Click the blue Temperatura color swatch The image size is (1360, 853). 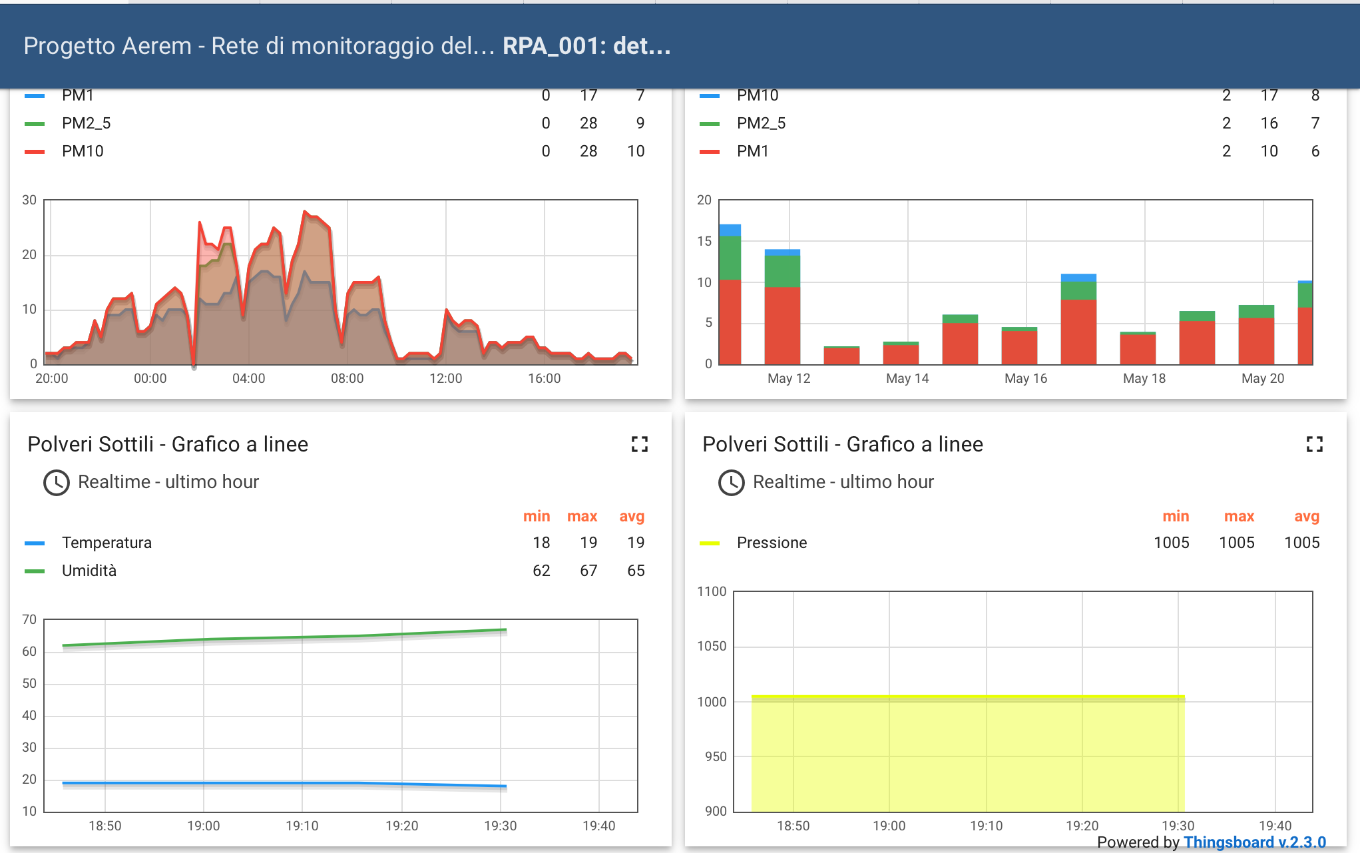point(35,543)
